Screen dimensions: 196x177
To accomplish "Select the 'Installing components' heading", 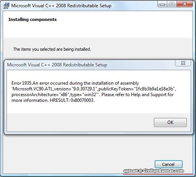I will (33, 19).
